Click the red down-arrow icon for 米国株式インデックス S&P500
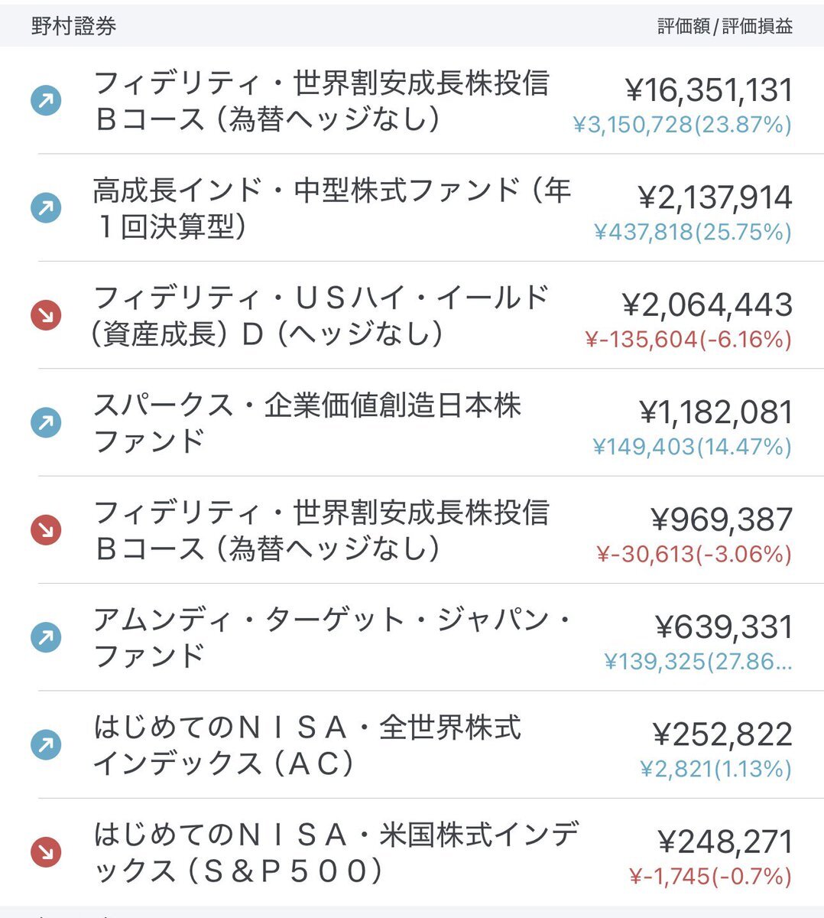The height and width of the screenshot is (918, 824). (x=46, y=851)
